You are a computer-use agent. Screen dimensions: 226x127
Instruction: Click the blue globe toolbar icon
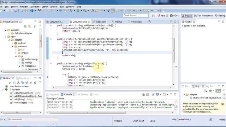coord(32,11)
